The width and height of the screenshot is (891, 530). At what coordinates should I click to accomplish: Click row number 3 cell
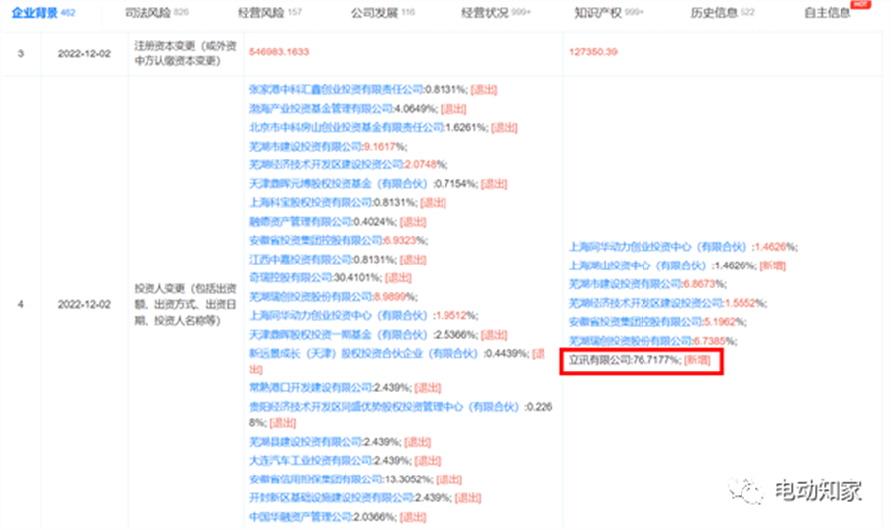coord(21,53)
